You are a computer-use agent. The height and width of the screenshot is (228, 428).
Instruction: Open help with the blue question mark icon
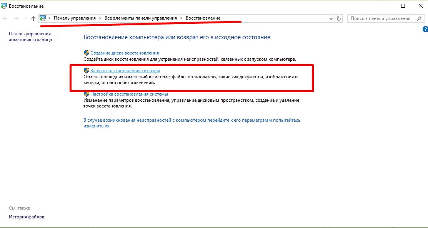(x=425, y=29)
